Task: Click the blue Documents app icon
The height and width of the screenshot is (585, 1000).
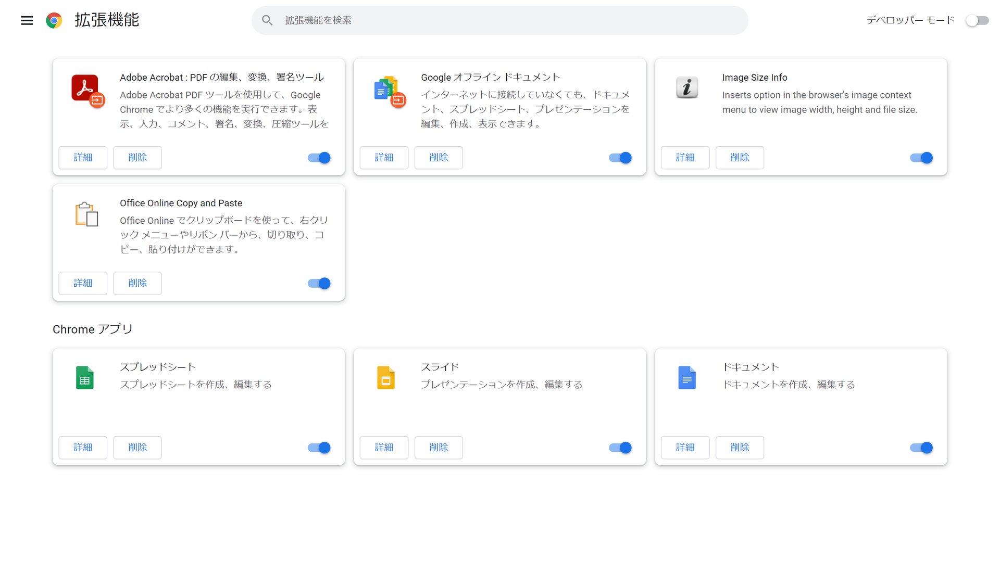Action: 686,378
